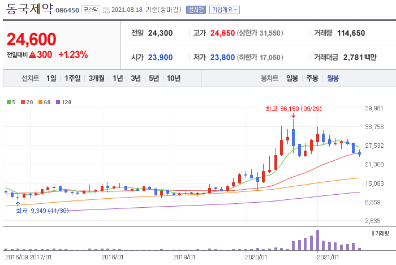Click the 거래대금 value 2,781 백만
396x265 pixels.
tap(360, 57)
